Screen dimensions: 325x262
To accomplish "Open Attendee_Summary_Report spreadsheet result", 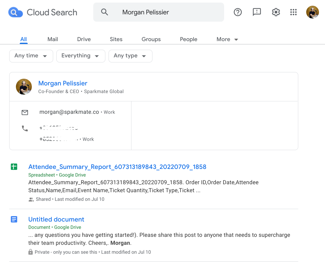I will coord(117,167).
